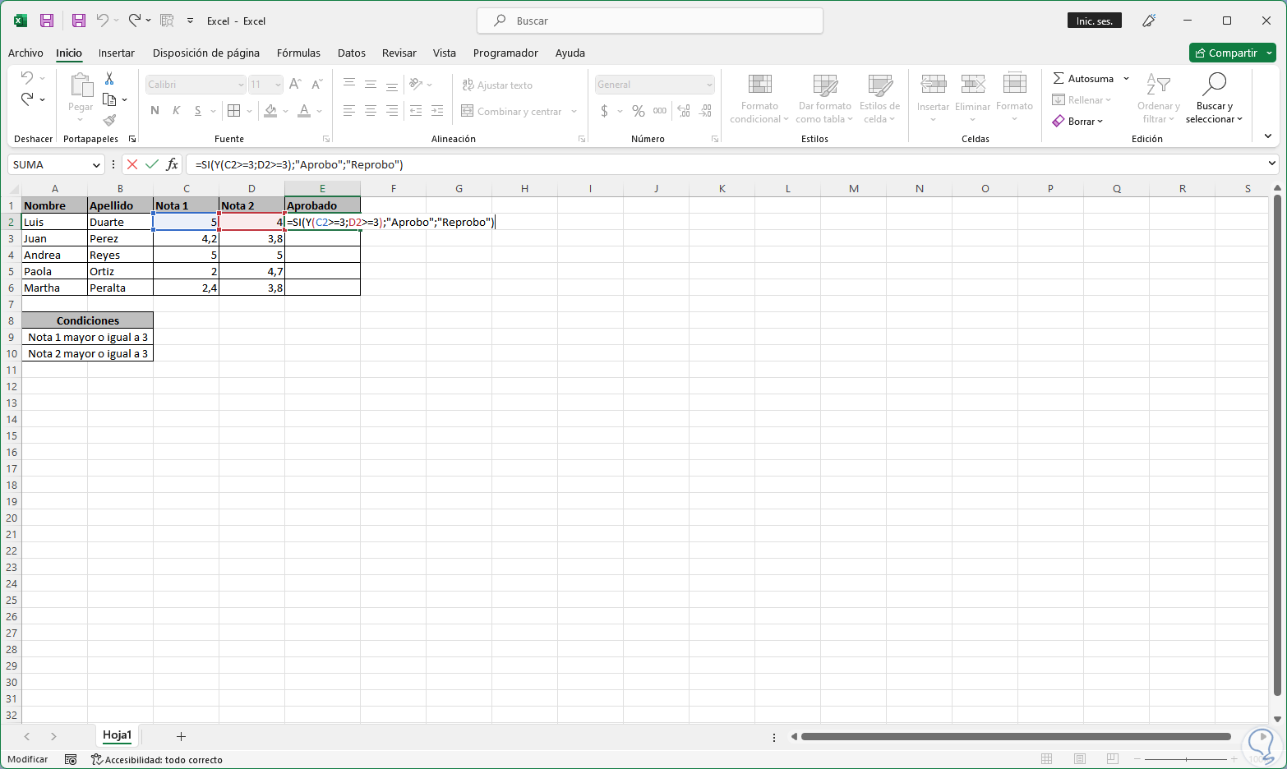Toggle top vertical alignment
Screen dimensions: 1287x769
coord(349,85)
